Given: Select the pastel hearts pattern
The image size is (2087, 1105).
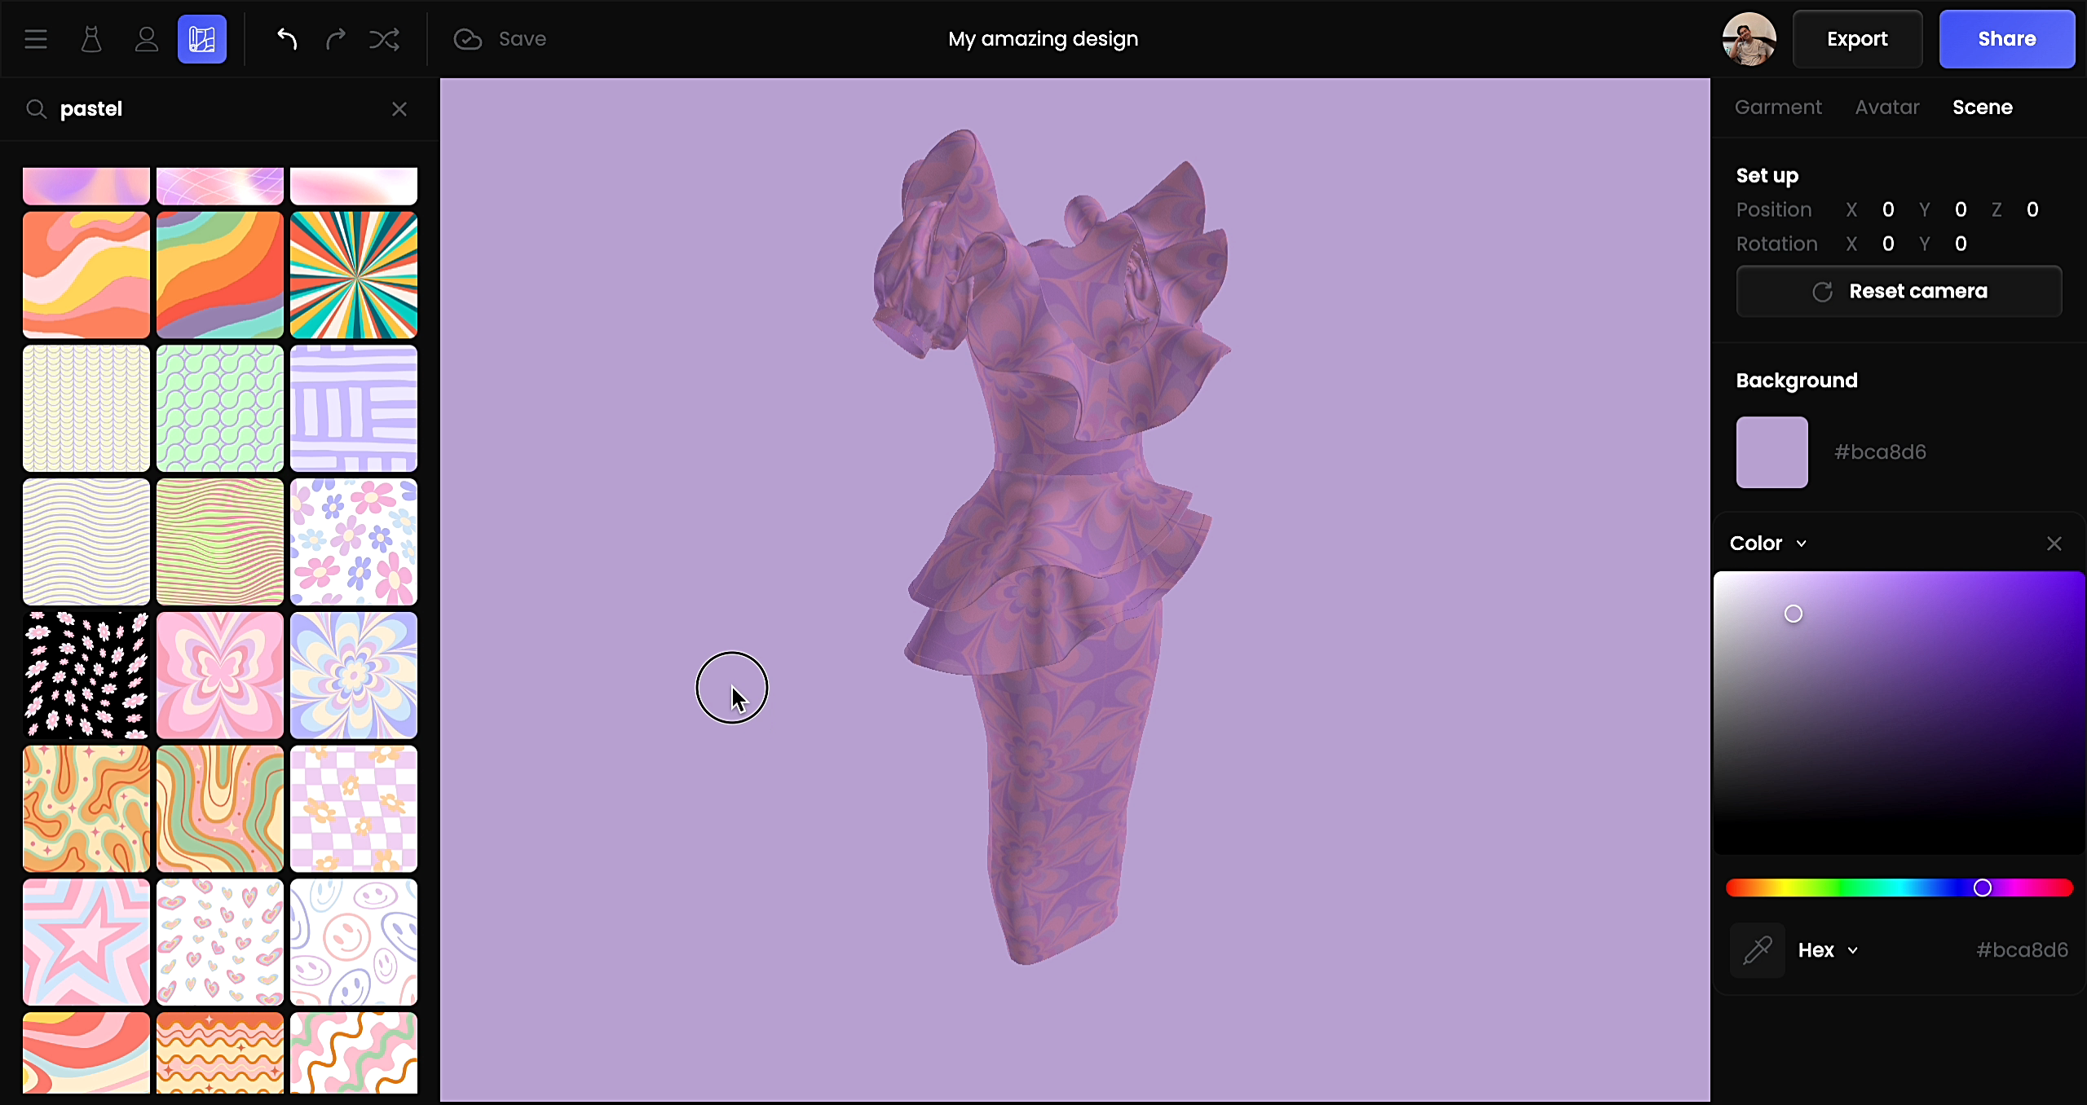Looking at the screenshot, I should point(220,942).
